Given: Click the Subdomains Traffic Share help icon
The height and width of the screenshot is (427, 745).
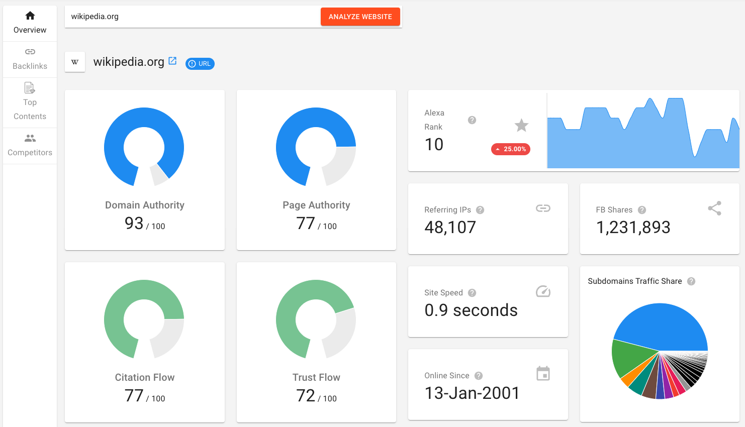Looking at the screenshot, I should 691,281.
